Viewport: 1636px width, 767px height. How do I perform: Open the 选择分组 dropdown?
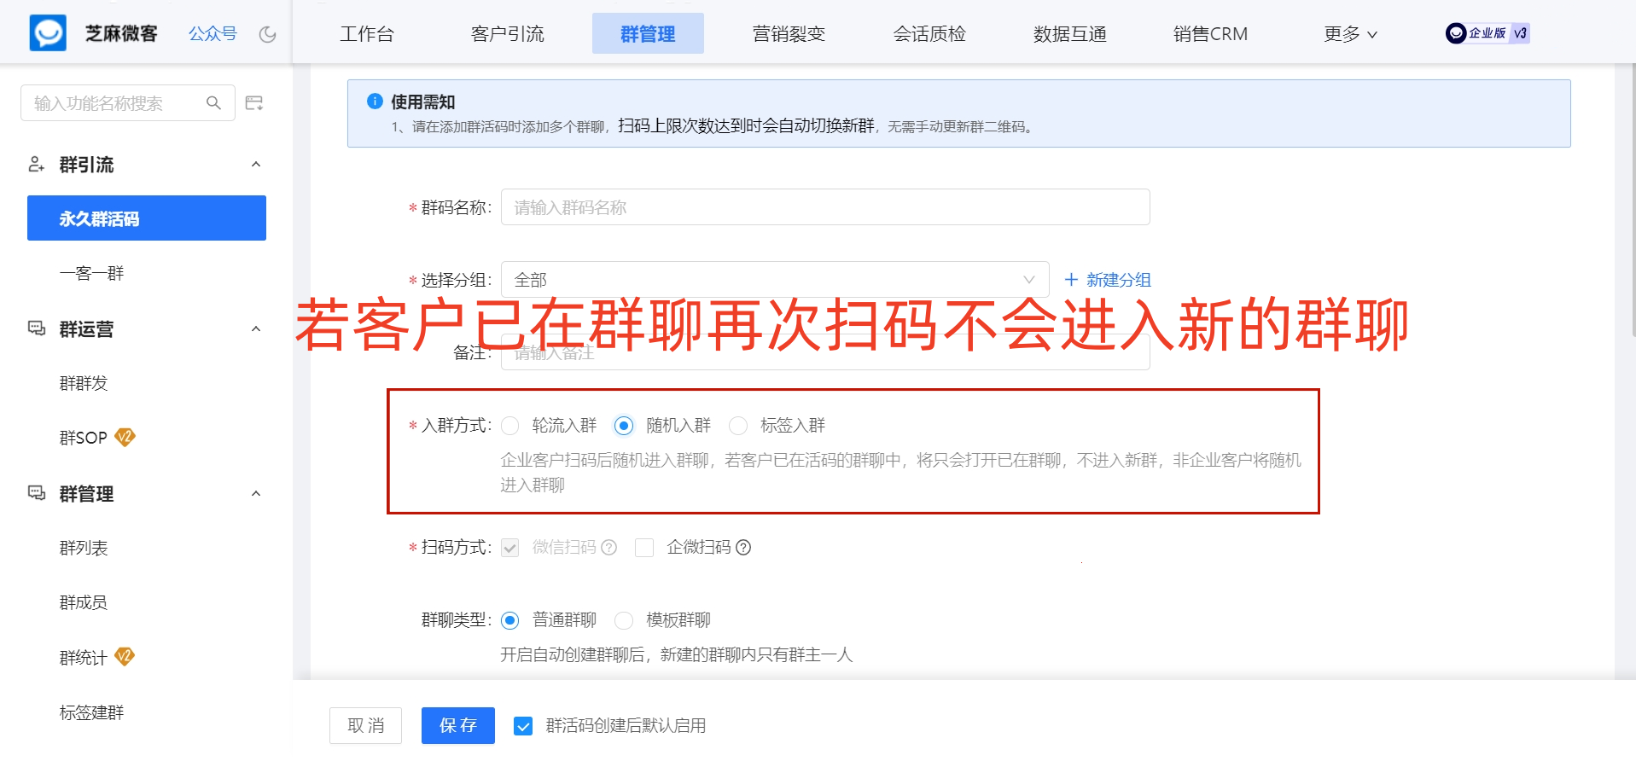[775, 280]
